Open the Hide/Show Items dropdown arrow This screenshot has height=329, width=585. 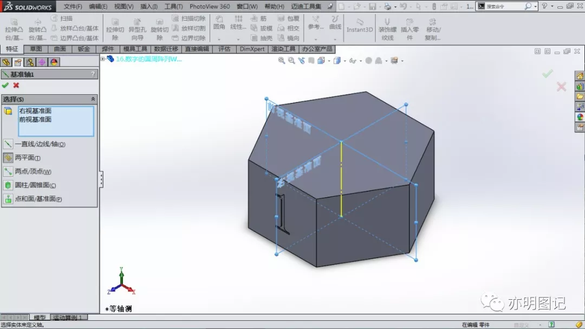coord(360,61)
